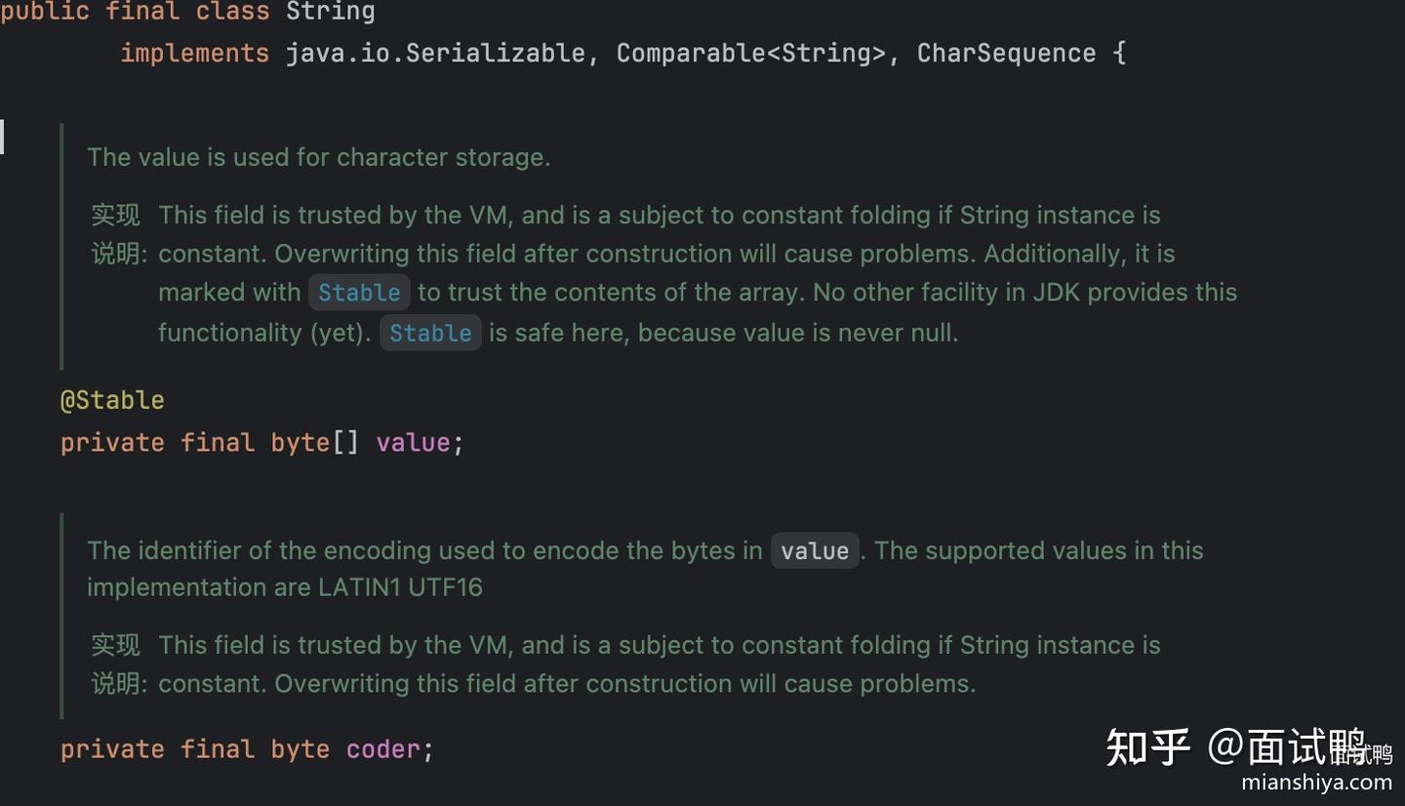Click the public final class declaration
1405x806 pixels.
(x=135, y=12)
